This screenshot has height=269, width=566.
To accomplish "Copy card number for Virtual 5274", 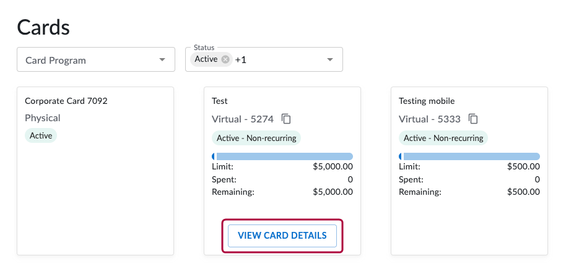I will (286, 118).
